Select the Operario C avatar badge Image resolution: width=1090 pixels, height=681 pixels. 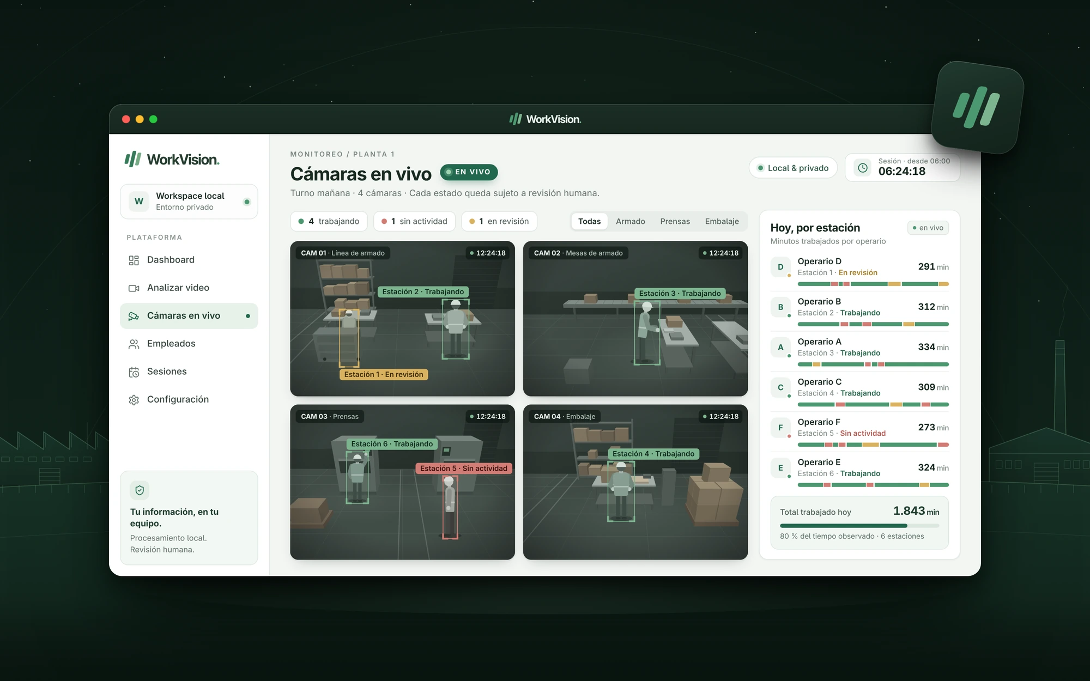[x=780, y=387]
